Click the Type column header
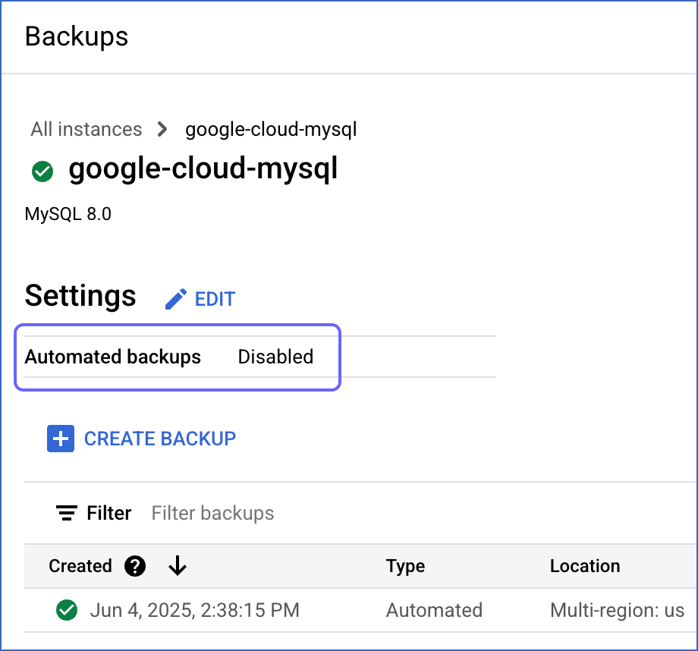 (406, 566)
